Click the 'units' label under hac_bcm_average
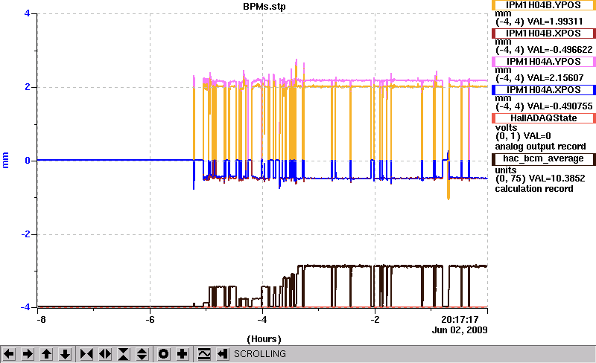The image size is (596, 363). (x=506, y=170)
